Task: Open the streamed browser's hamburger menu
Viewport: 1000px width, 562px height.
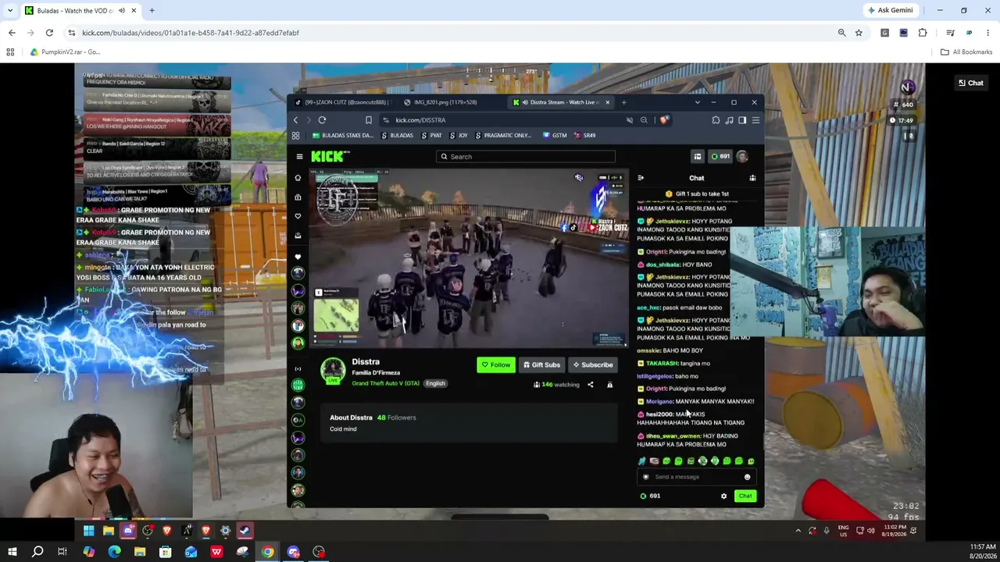Action: pos(755,120)
